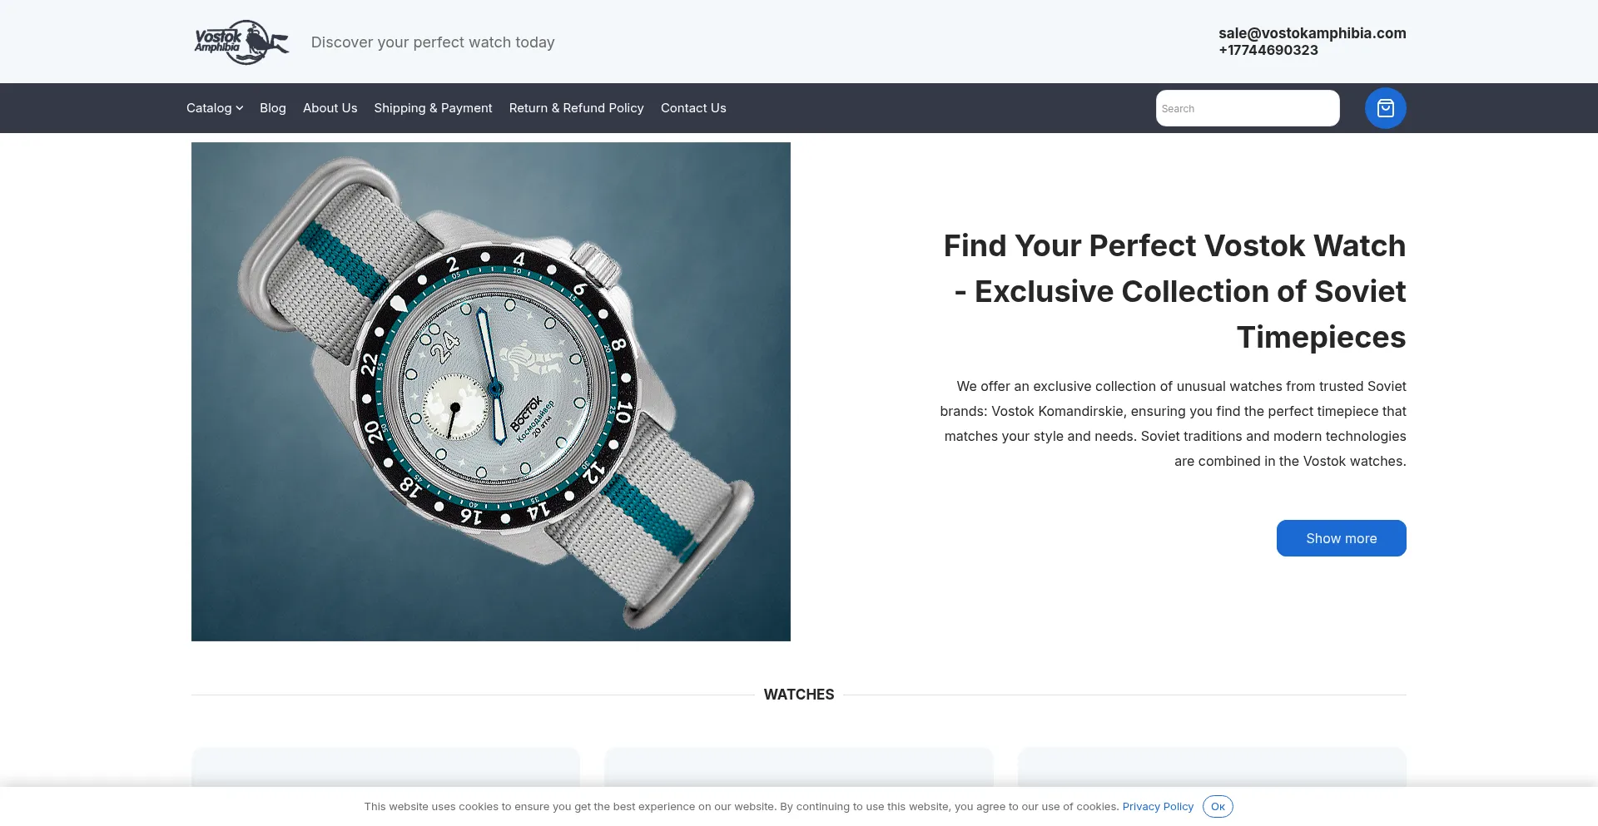View the Return & Refund Policy
The image size is (1598, 826).
click(576, 108)
